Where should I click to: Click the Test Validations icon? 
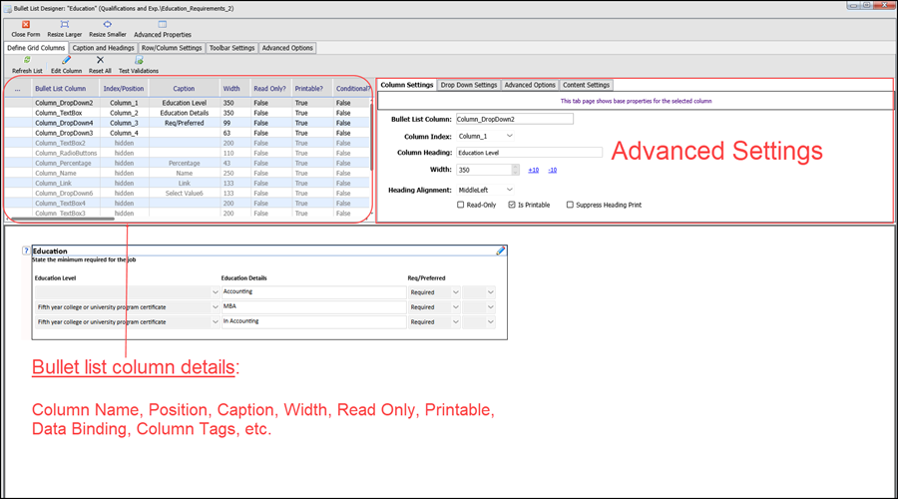139,60
